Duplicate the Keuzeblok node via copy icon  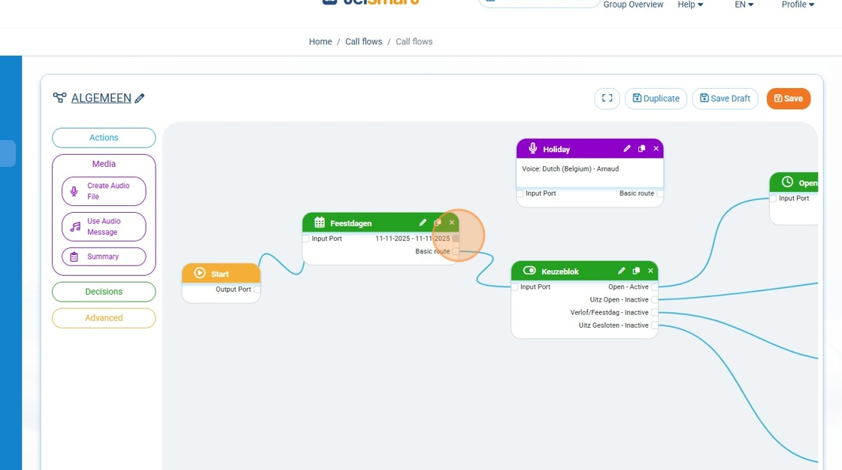coord(636,271)
